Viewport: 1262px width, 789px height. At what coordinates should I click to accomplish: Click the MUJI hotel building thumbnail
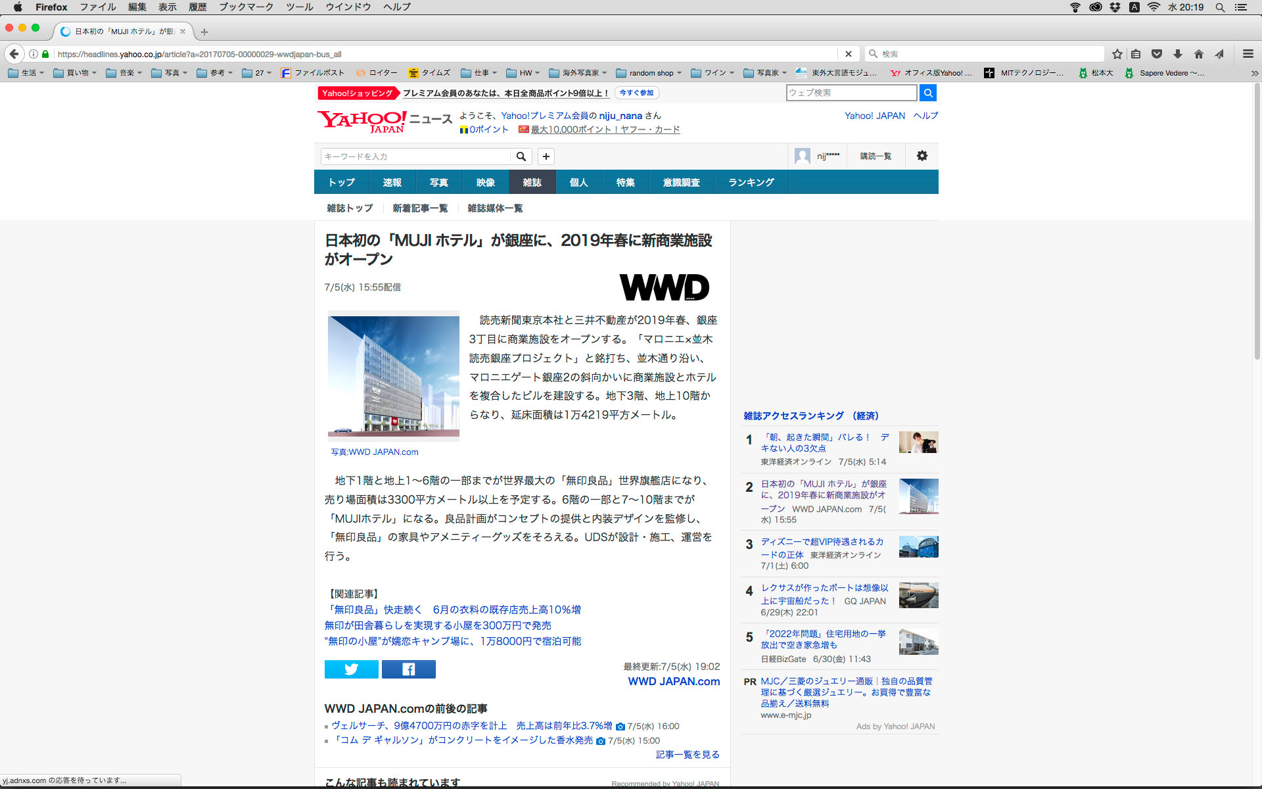394,375
